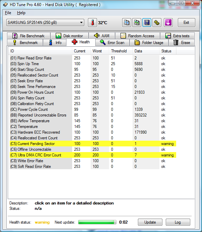Click HD Tune app icon in title bar
Image resolution: width=202 pixels, height=232 pixels.
tap(5, 5)
